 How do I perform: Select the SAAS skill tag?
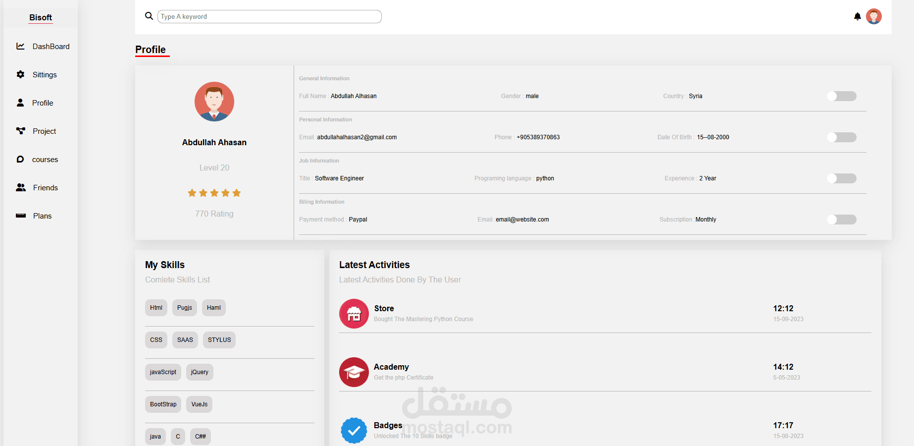click(x=185, y=340)
